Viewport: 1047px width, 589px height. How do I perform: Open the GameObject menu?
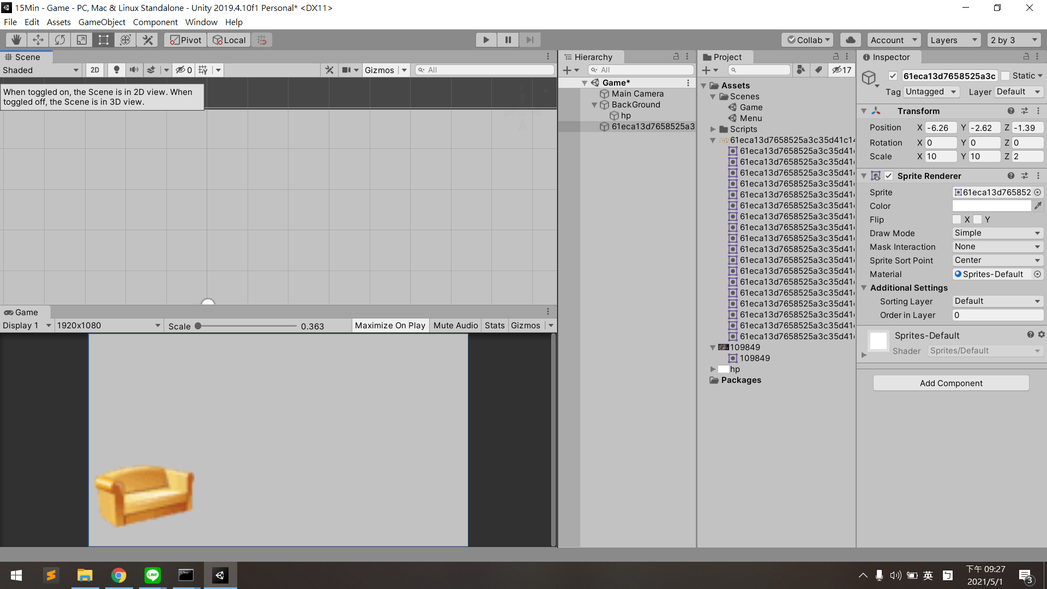point(101,22)
